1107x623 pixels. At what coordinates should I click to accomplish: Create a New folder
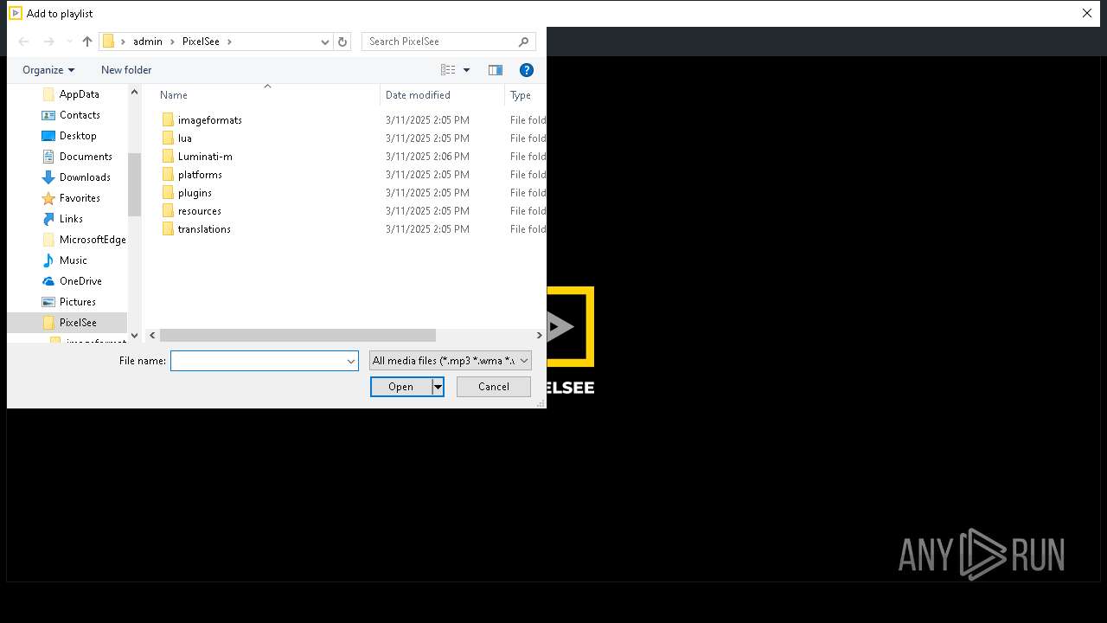click(126, 70)
